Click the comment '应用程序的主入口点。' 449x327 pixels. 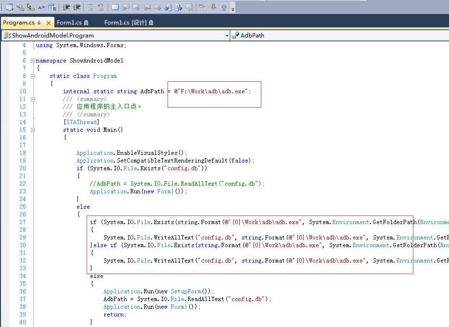tap(109, 107)
